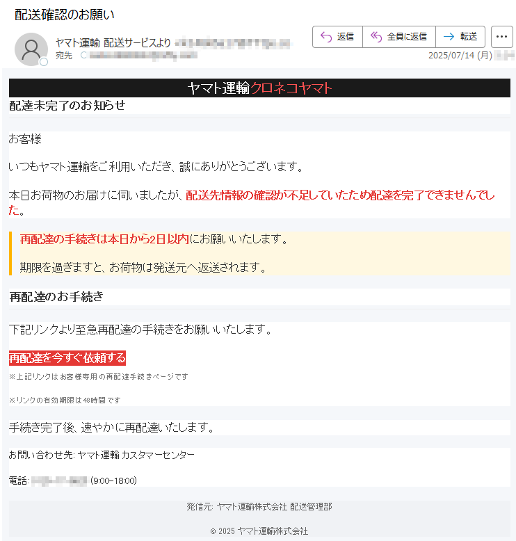This screenshot has height=541, width=516.
Task: Click the blurred recipient address after 宛先
Action: (x=143, y=55)
